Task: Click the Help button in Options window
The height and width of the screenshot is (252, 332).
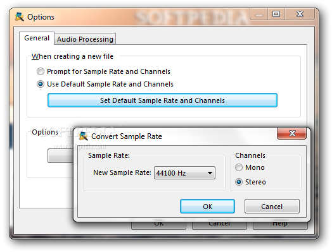Action: coord(280,225)
